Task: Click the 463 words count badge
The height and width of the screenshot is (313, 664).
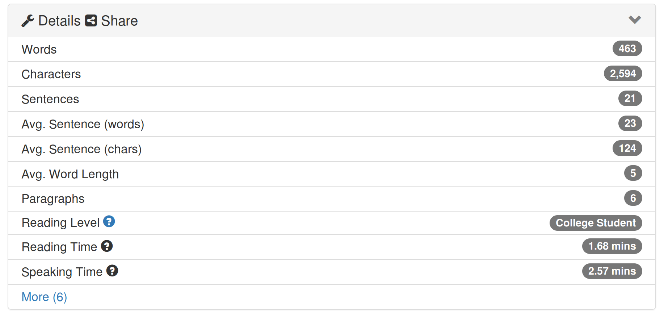Action: [627, 49]
